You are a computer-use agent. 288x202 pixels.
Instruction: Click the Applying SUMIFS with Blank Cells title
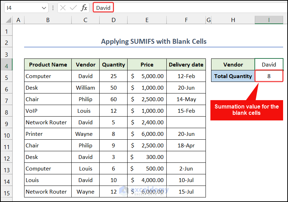[153, 42]
